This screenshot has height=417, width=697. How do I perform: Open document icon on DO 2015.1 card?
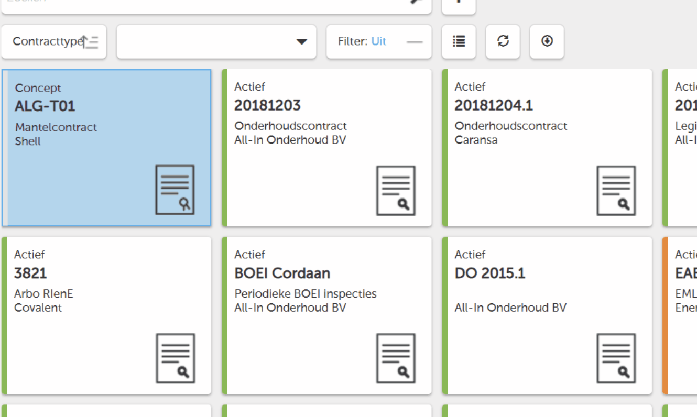click(616, 358)
